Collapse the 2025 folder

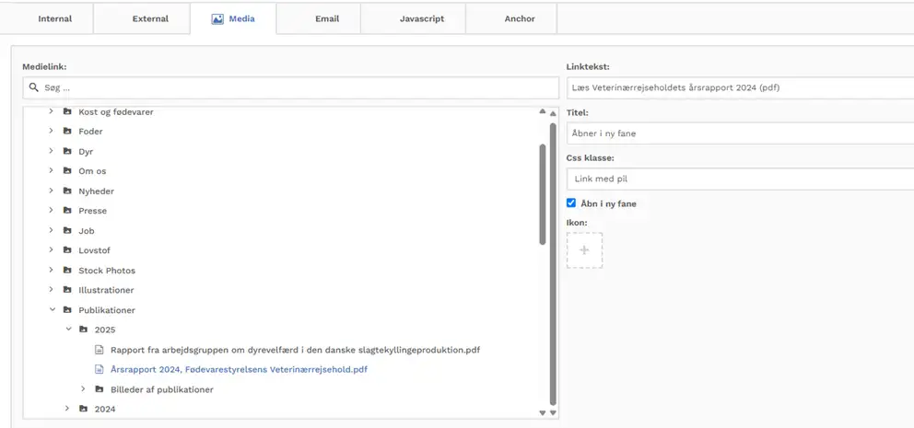(68, 330)
